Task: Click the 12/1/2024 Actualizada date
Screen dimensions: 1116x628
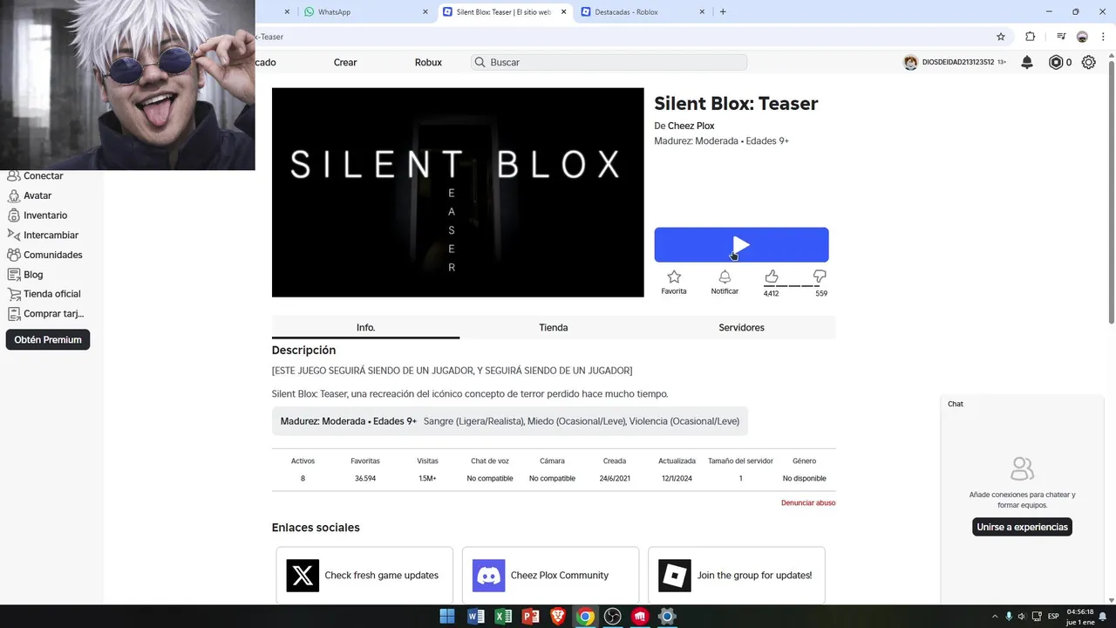Action: tap(677, 479)
